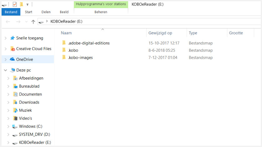Sort files by the Naam column header
The width and height of the screenshot is (262, 147).
[66, 33]
